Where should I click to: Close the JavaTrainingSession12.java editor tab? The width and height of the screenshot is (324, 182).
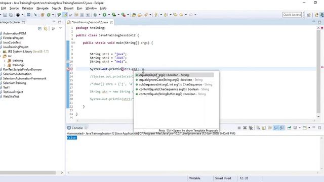[x=111, y=22]
